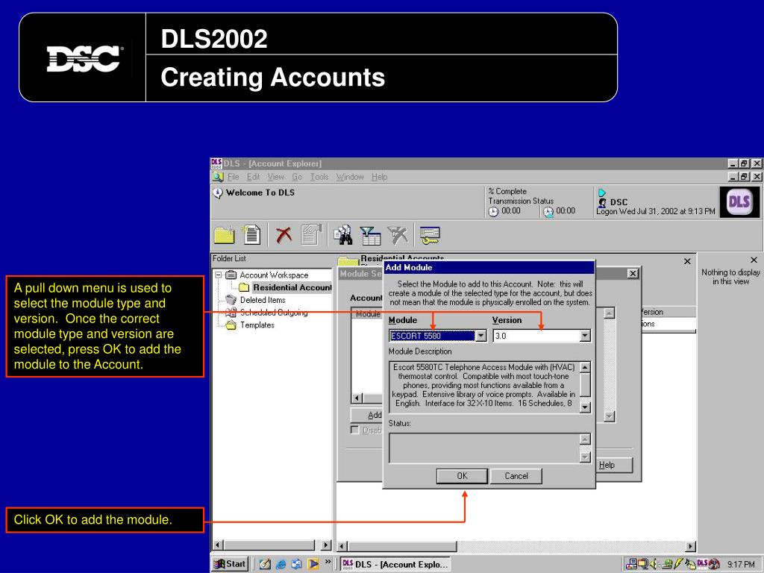
Task: Select the Account Workspace tree item
Action: 274,275
